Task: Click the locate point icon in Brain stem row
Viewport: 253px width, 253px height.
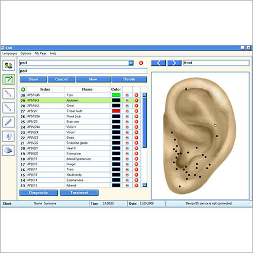Action: (127, 121)
